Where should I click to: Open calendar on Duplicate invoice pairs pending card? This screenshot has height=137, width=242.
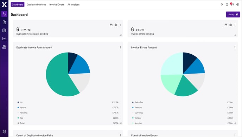pyautogui.click(x=111, y=25)
